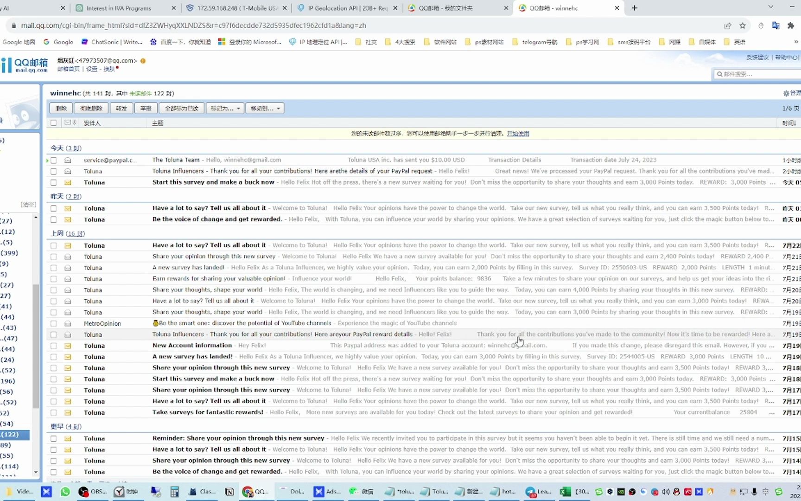This screenshot has width=801, height=501.
Task: Open the 开始使用 link in the yellow notice
Action: (518, 134)
